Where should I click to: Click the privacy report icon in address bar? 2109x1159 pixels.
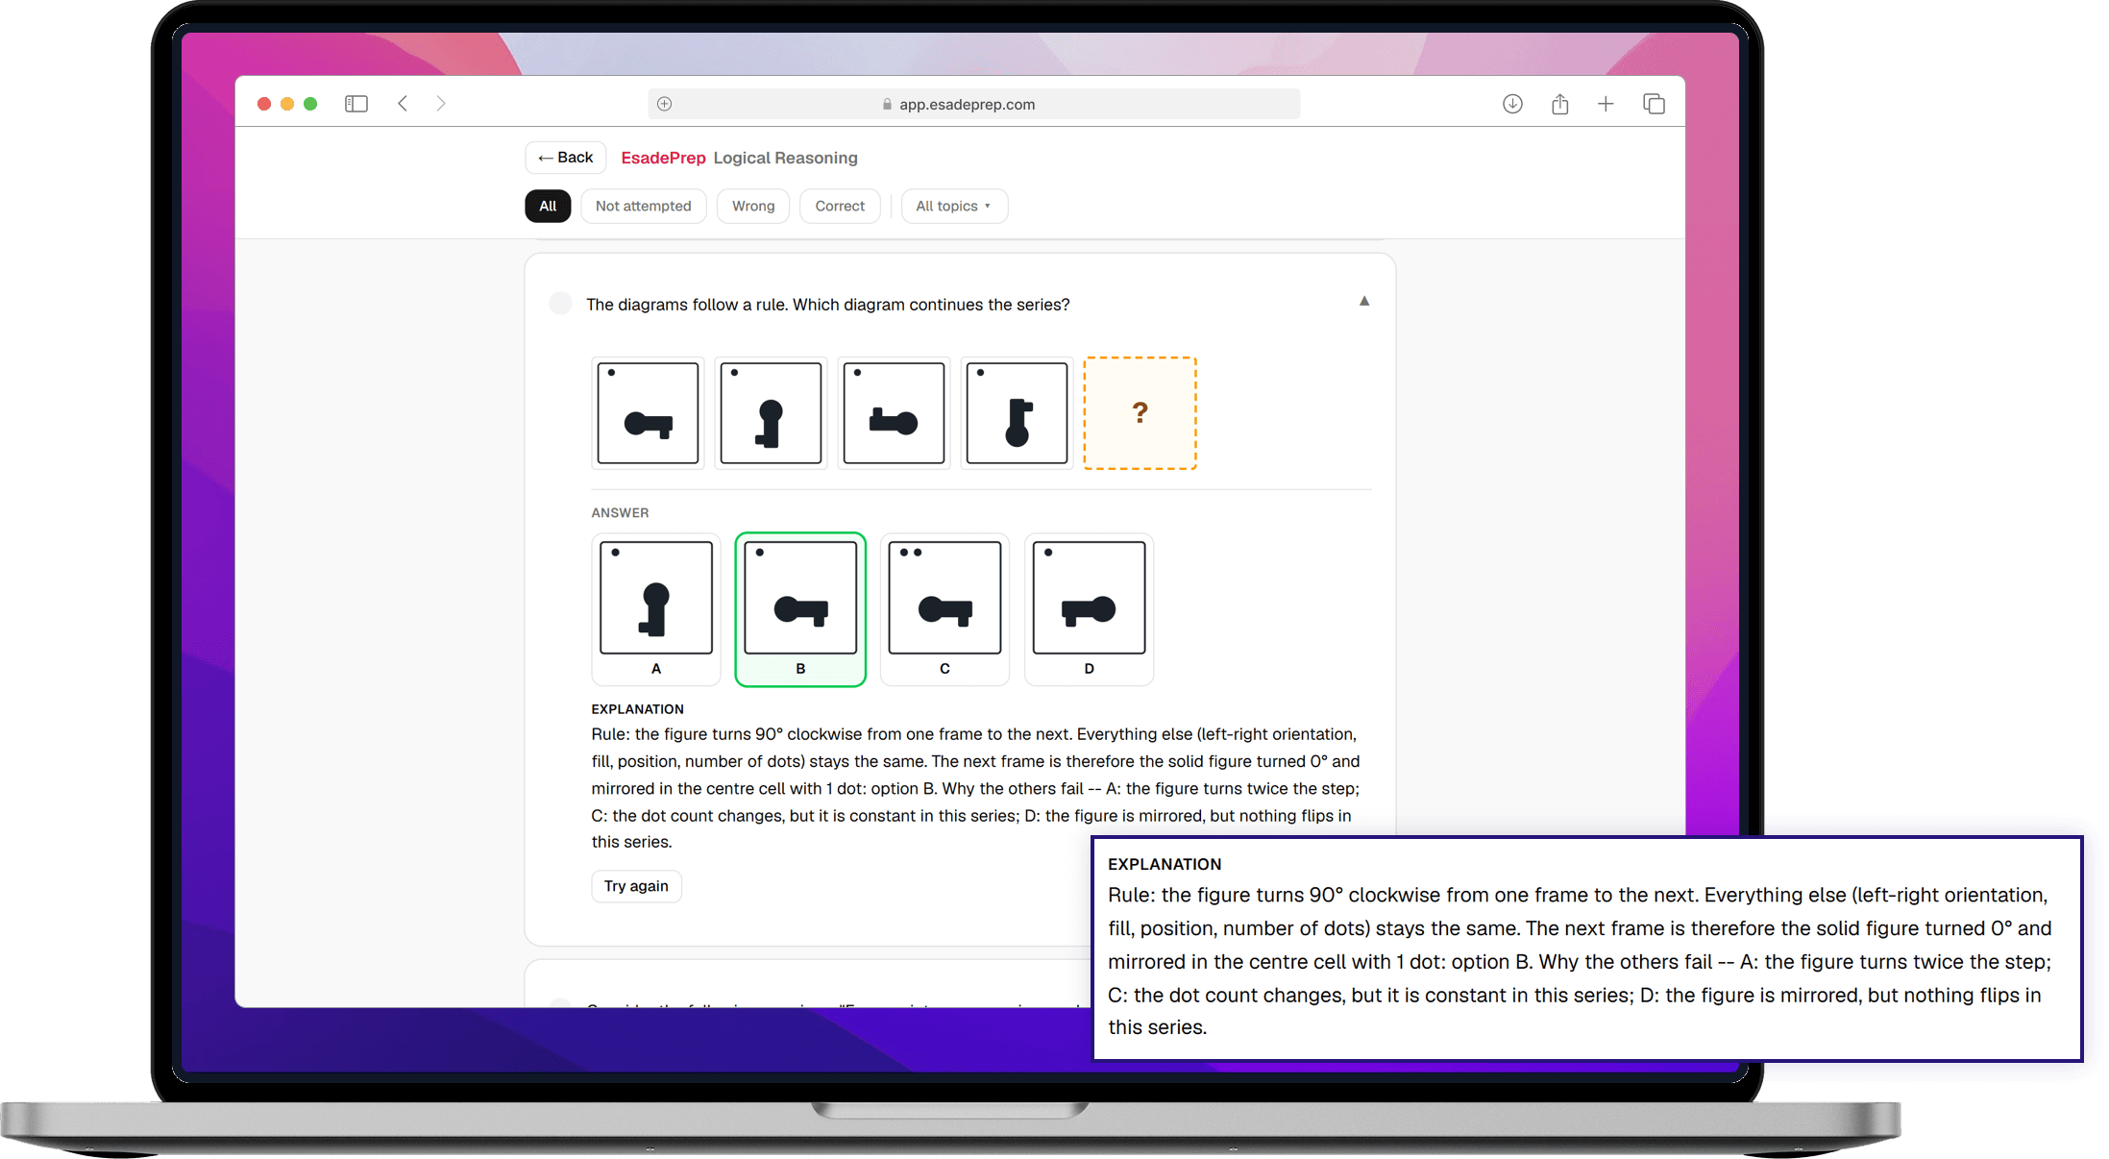pos(664,104)
